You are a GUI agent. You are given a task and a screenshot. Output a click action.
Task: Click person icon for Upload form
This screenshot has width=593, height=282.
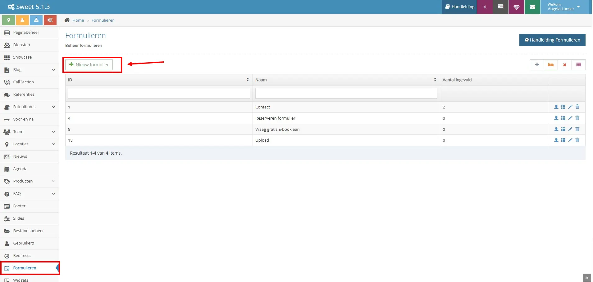tap(556, 140)
